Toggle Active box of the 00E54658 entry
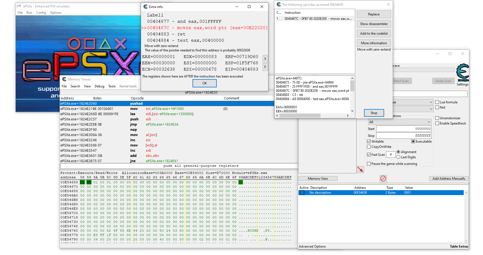The height and width of the screenshot is (255, 483). pos(302,193)
